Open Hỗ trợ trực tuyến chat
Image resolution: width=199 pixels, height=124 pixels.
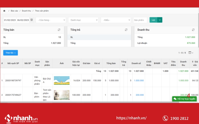(184, 99)
